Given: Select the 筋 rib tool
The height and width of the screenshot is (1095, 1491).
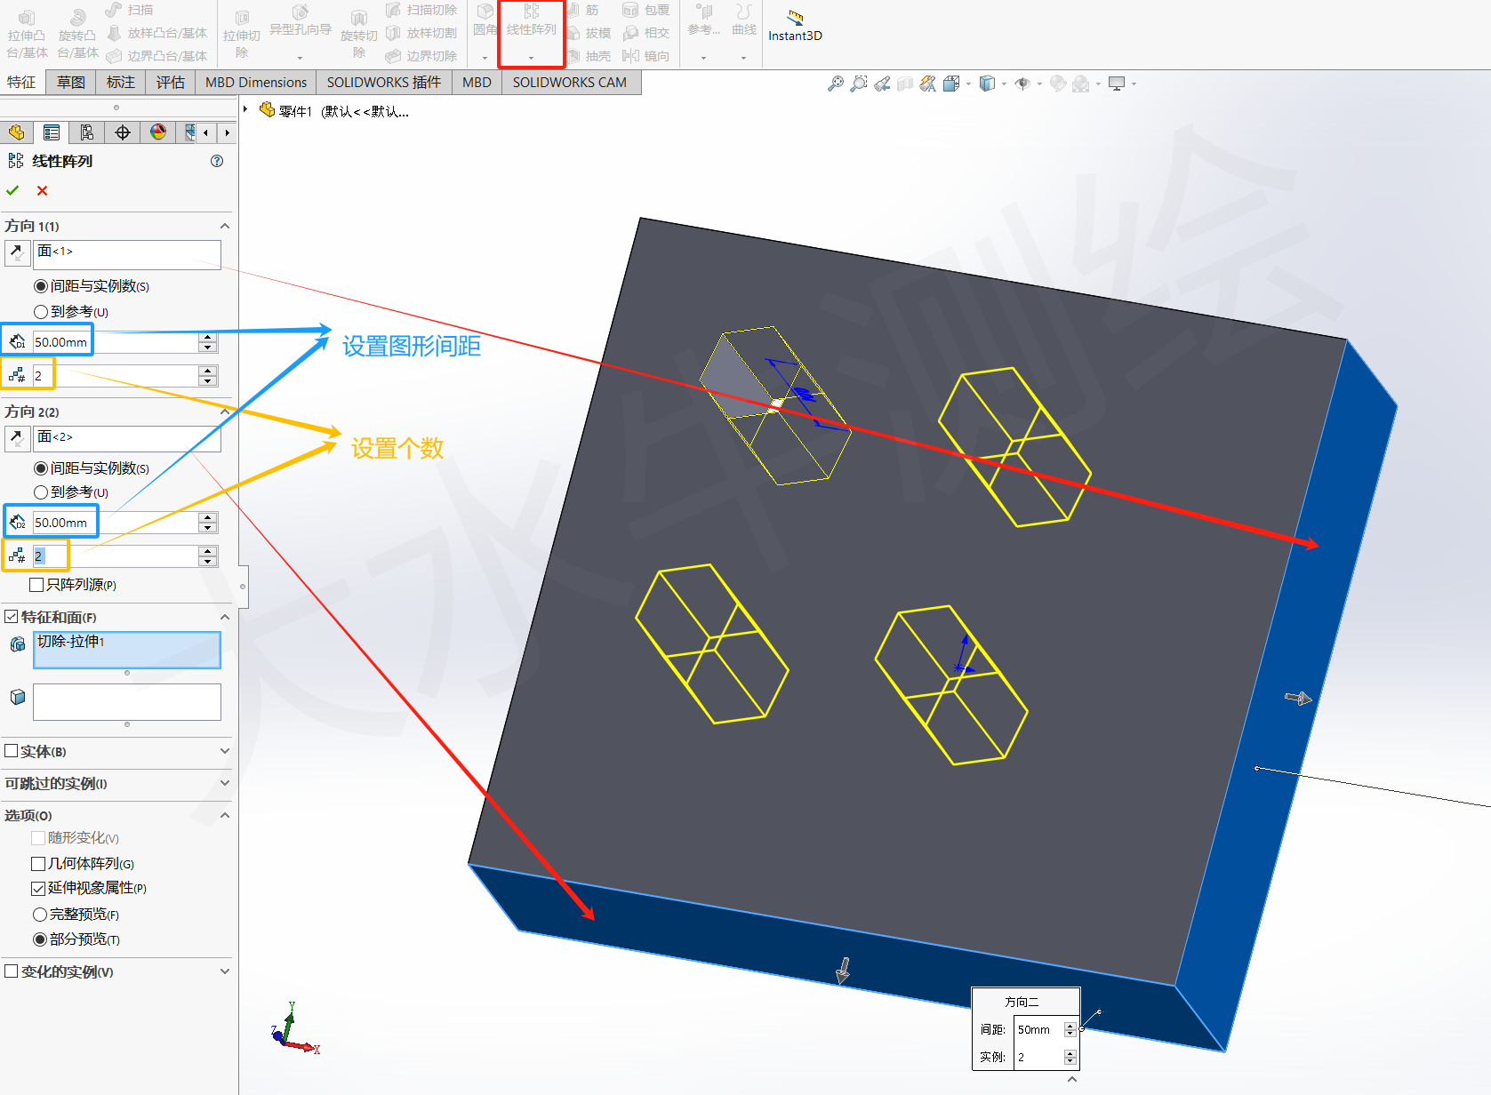Looking at the screenshot, I should [x=587, y=10].
